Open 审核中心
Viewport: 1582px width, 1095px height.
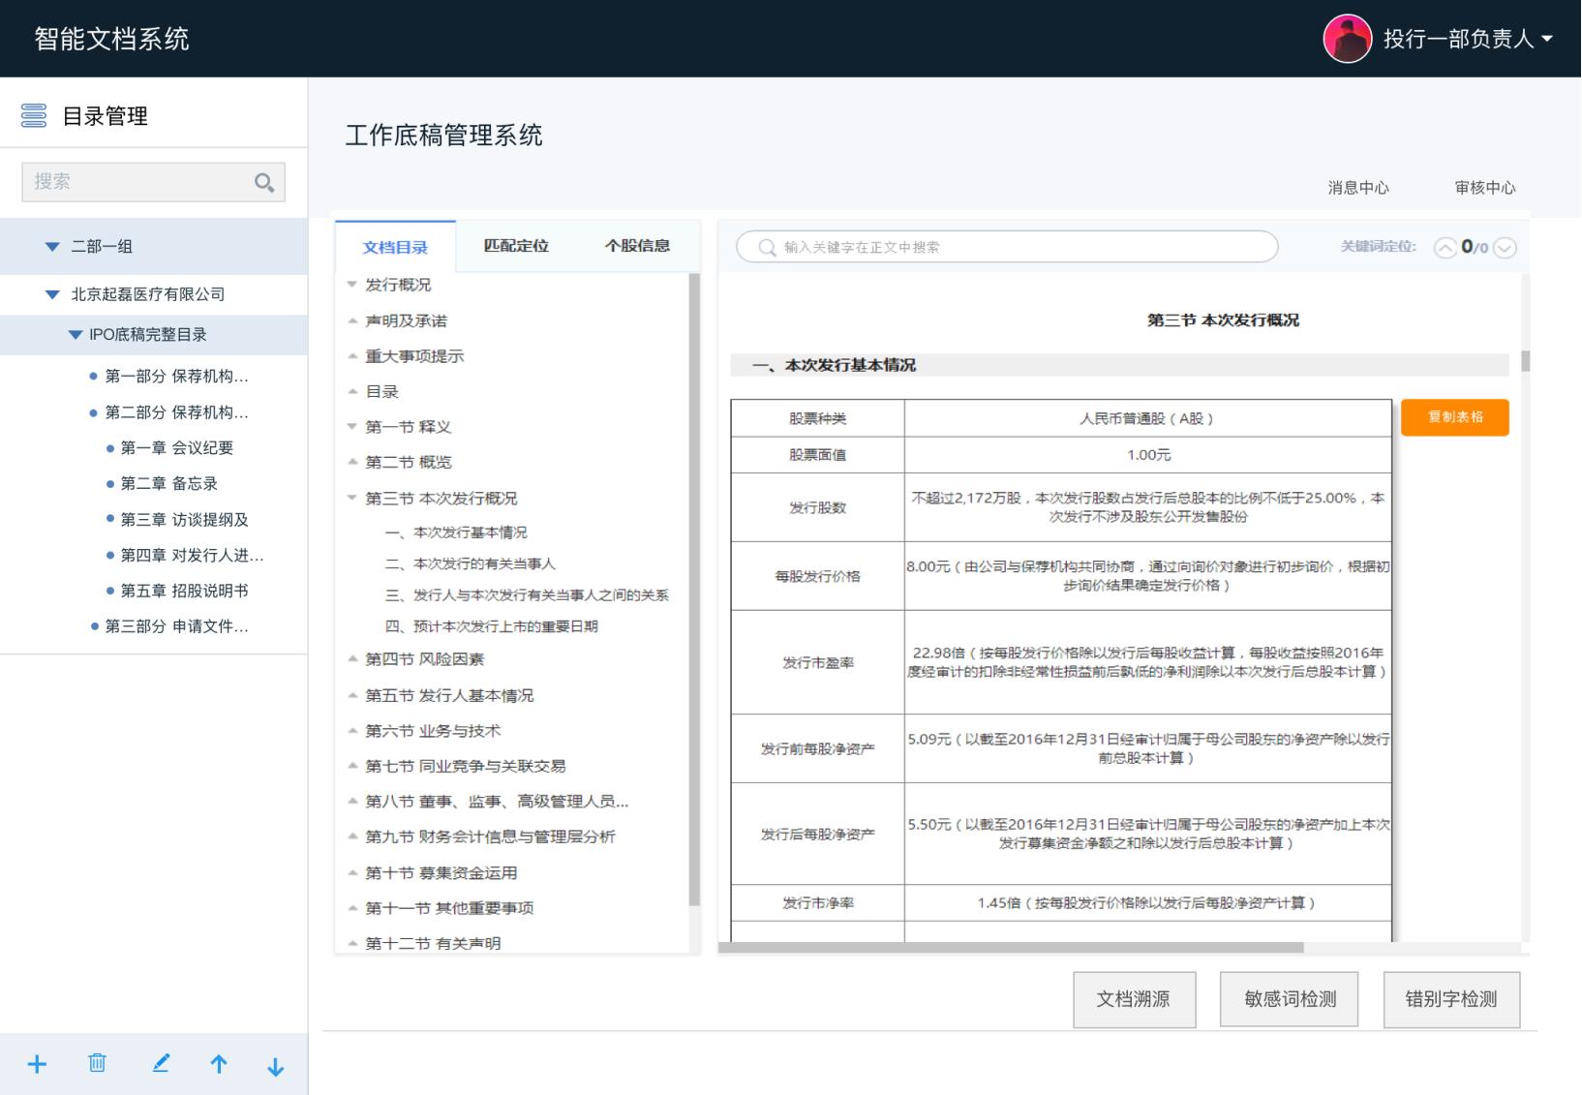pos(1485,188)
